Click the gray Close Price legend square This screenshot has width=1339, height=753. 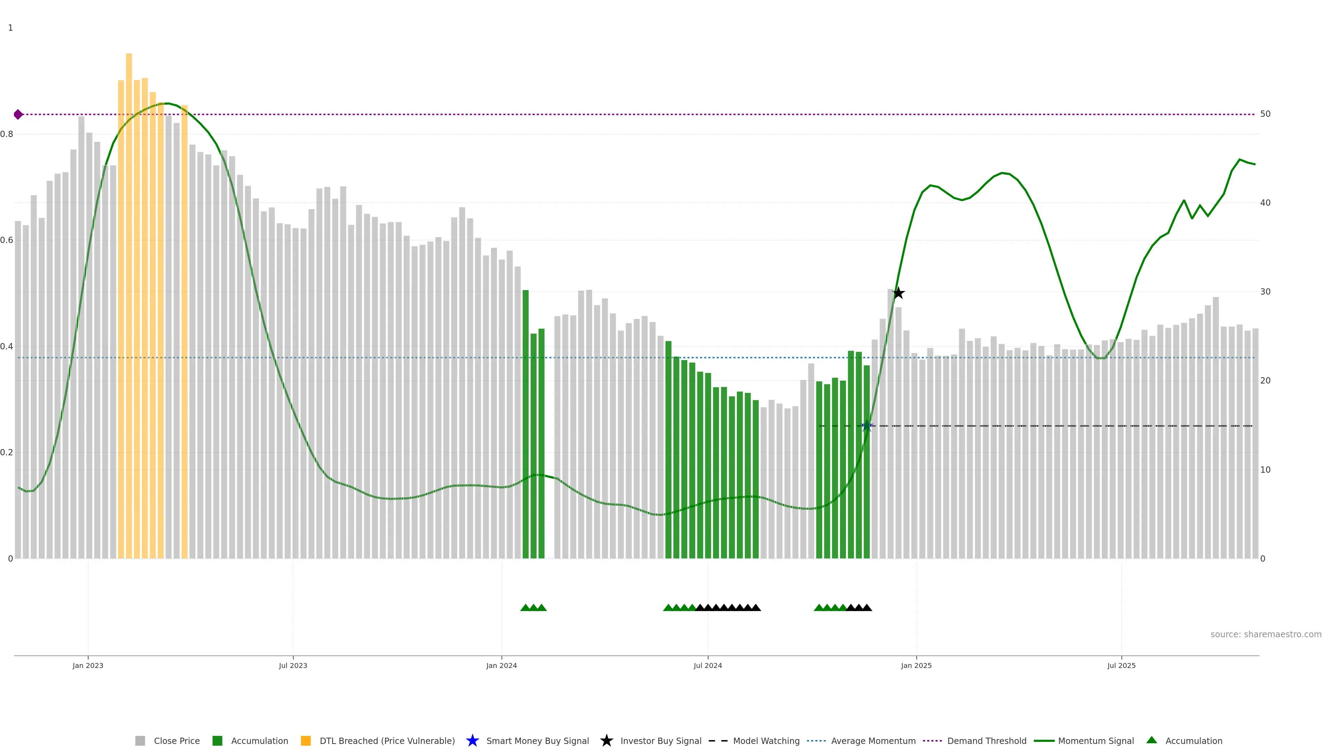[140, 740]
